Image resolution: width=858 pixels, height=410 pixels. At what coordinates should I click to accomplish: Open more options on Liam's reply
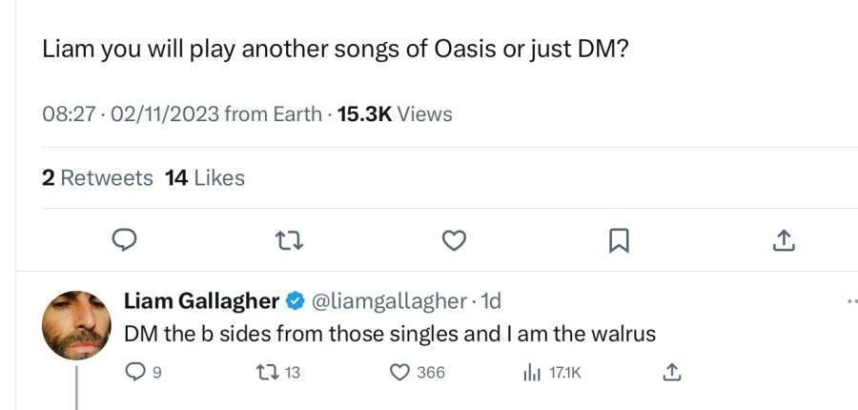[851, 301]
